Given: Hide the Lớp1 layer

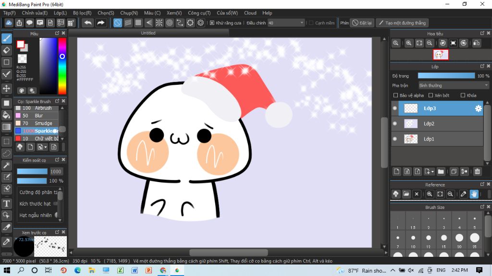Looking at the screenshot, I should coord(395,139).
